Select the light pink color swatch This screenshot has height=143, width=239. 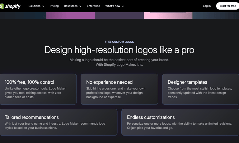point(168,16)
